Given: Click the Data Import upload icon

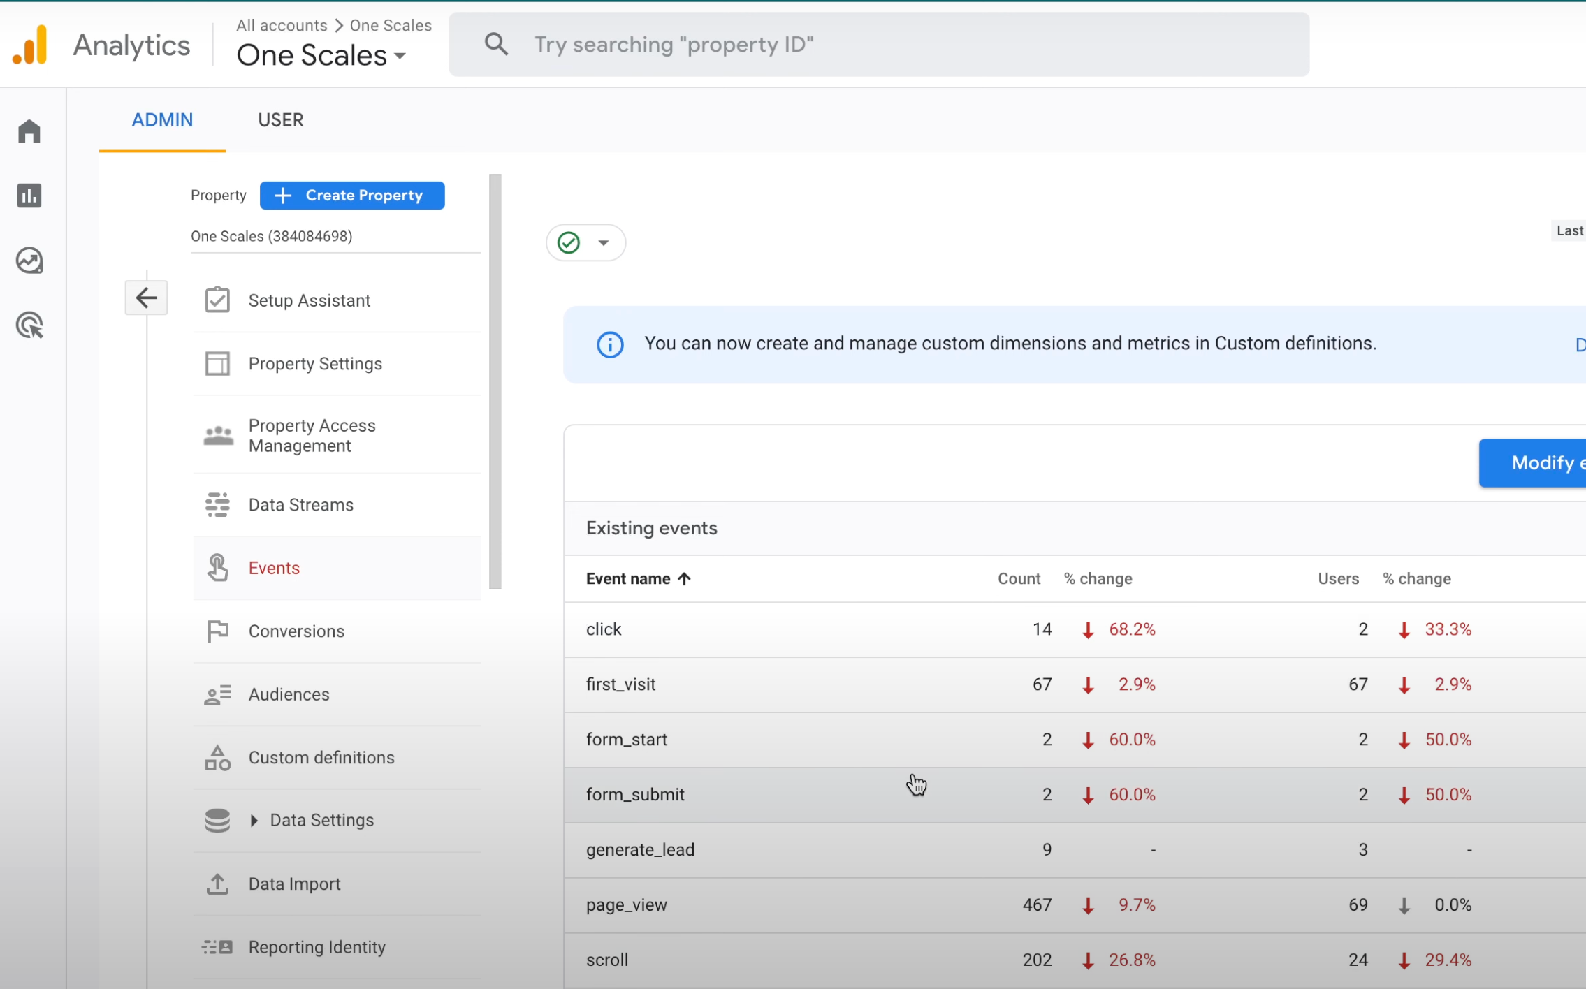Looking at the screenshot, I should (x=217, y=884).
